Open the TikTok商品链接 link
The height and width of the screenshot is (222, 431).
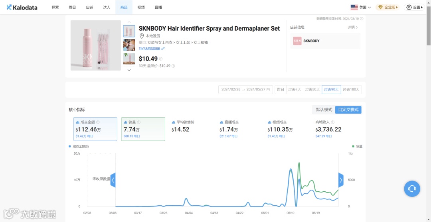[150, 48]
